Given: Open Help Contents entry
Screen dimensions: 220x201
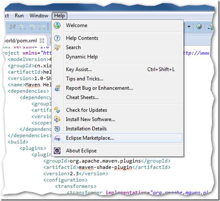Looking at the screenshot, I should tap(117, 38).
